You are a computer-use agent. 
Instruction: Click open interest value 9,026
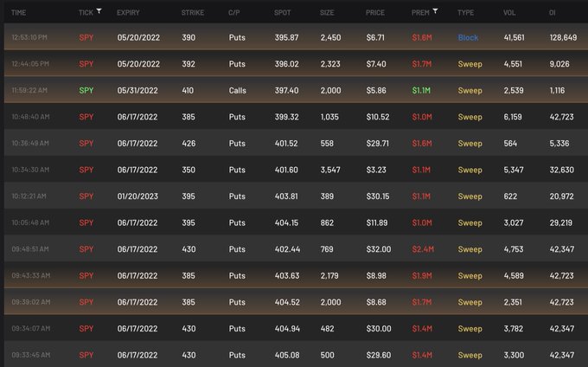(x=559, y=64)
